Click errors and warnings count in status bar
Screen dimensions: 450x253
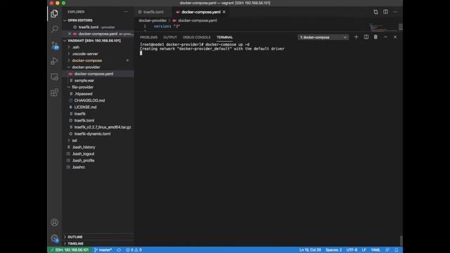(134, 250)
